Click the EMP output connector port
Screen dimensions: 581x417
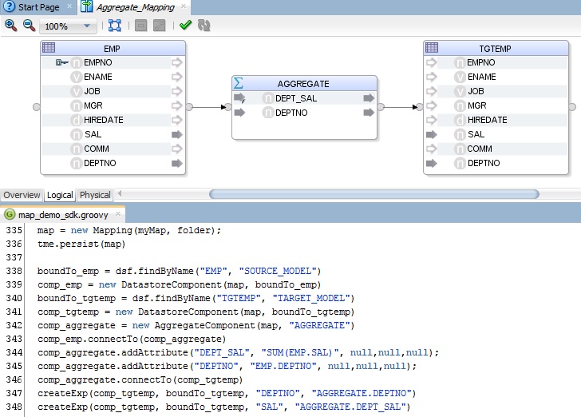click(x=189, y=106)
